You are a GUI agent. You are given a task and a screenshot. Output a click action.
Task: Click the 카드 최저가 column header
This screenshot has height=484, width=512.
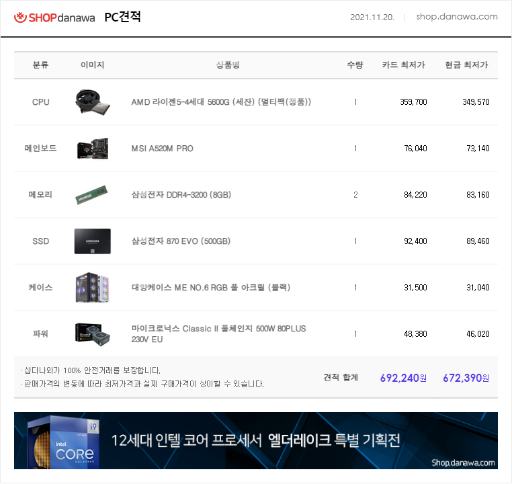tap(404, 65)
